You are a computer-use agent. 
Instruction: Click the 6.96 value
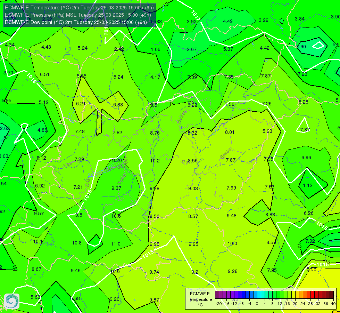click(306, 158)
